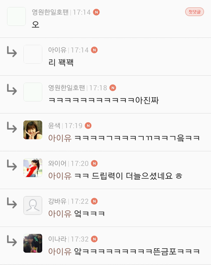Click the reply arrow icon beside 강바유's comment
Image resolution: width=211 pixels, height=265 pixels.
(12, 203)
